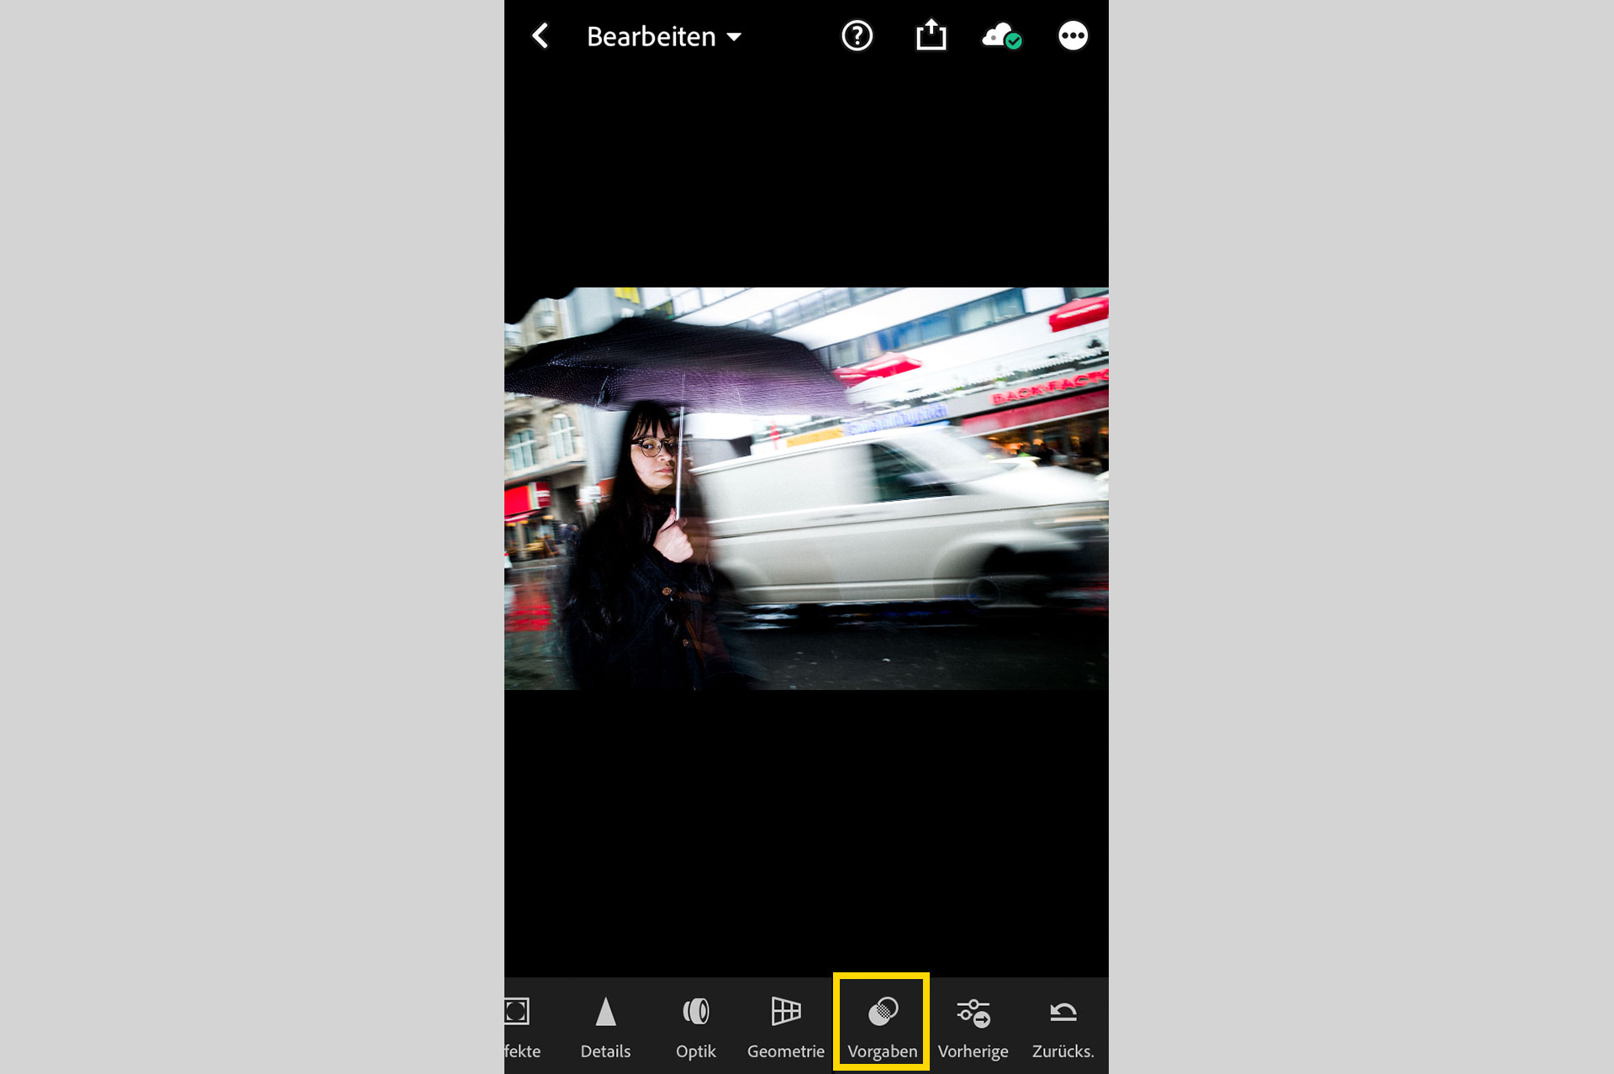1614x1074 pixels.
Task: Tap the Details text label
Action: [605, 1051]
